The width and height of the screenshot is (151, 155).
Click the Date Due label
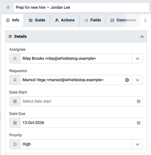pos(17,114)
